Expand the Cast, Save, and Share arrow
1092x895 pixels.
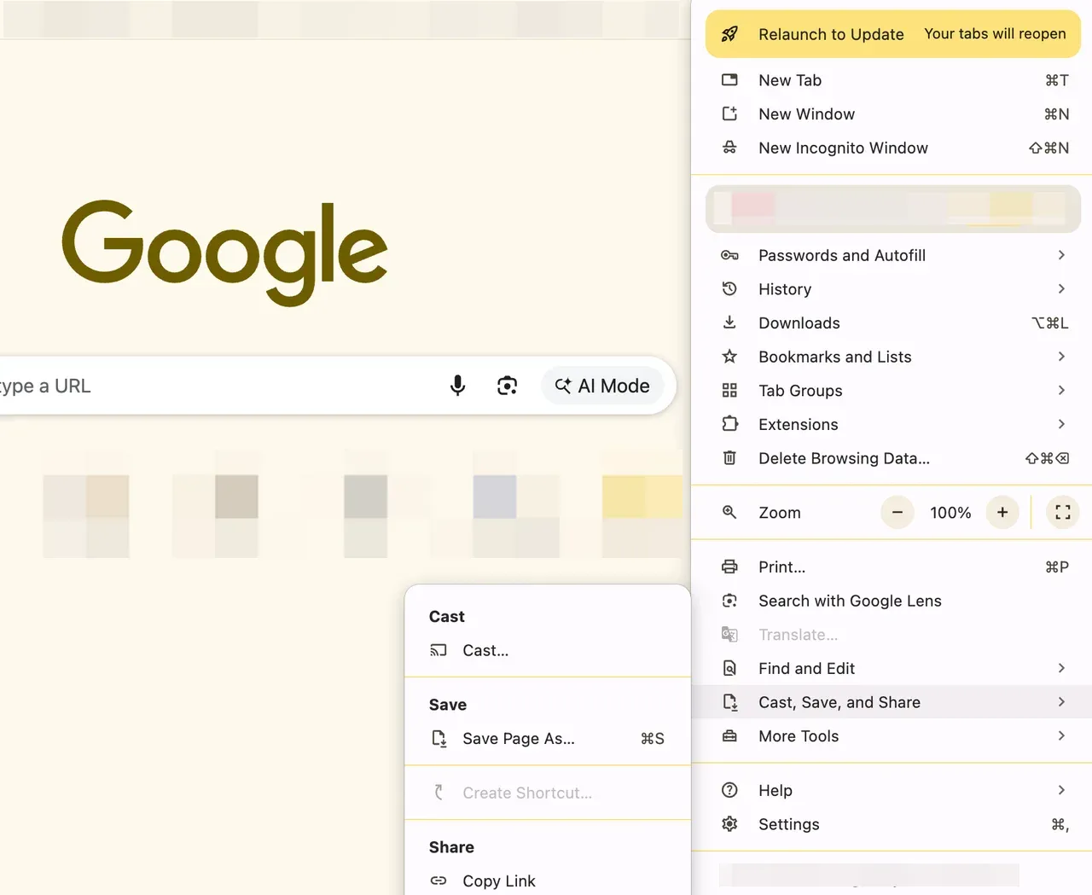[x=1061, y=702]
